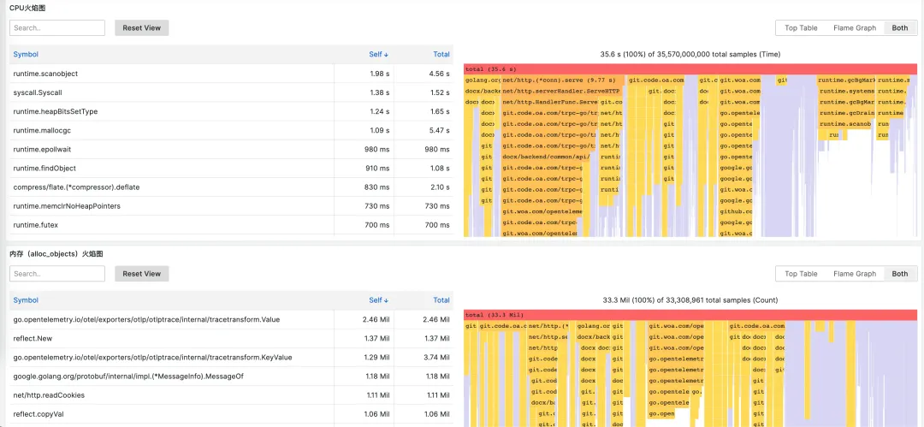Switch CPU panel to Top Table view
Image resolution: width=924 pixels, height=427 pixels.
tap(801, 27)
